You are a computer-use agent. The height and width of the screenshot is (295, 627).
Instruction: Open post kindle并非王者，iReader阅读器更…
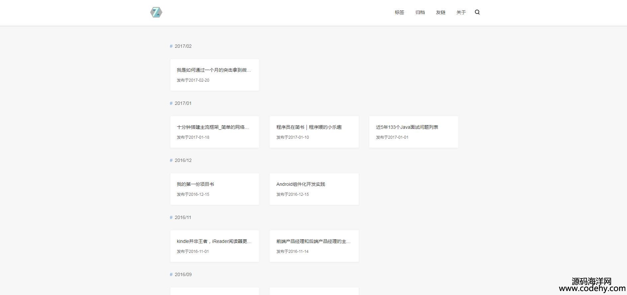[214, 241]
